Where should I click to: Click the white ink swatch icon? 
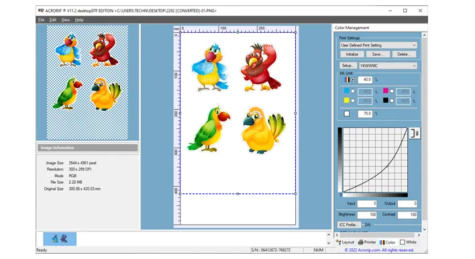point(347,113)
